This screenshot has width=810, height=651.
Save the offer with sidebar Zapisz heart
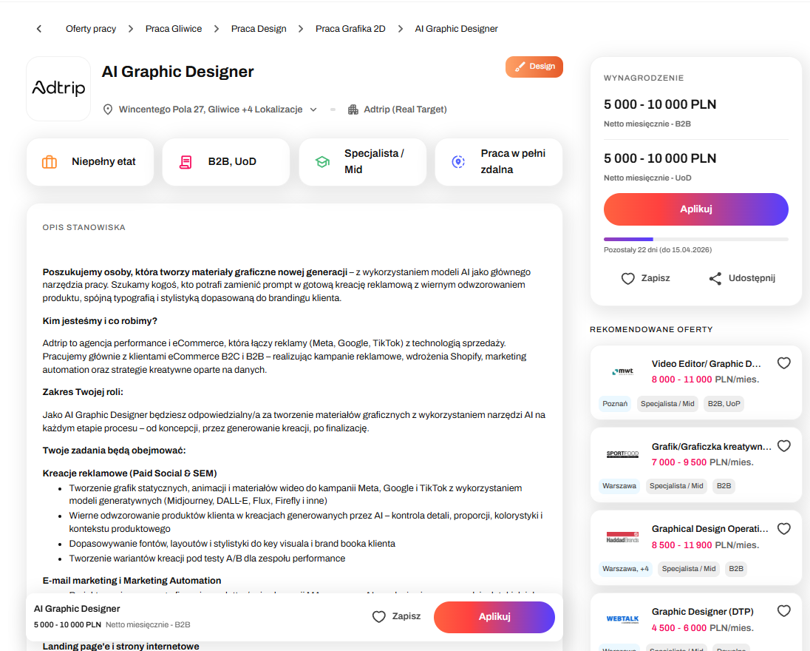click(x=628, y=279)
